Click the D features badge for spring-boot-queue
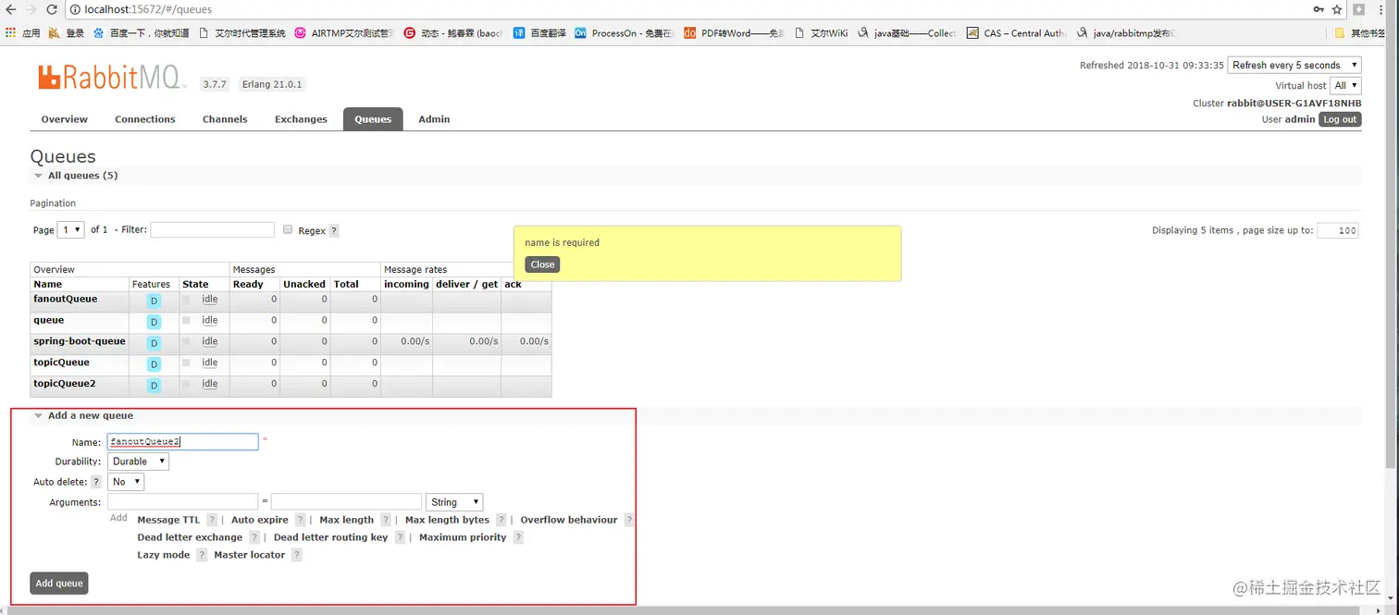Image resolution: width=1399 pixels, height=615 pixels. pyautogui.click(x=154, y=343)
